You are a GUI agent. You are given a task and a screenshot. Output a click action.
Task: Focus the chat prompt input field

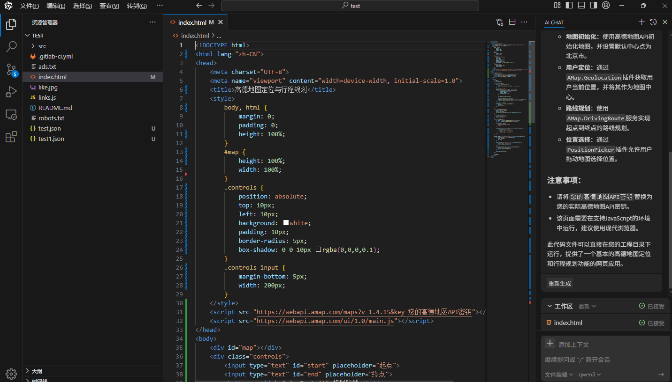pos(605,360)
